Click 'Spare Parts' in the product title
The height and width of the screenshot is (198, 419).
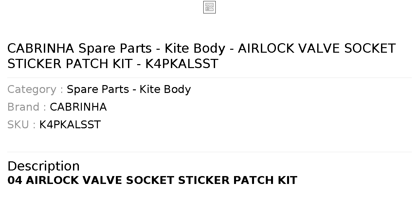(115, 48)
